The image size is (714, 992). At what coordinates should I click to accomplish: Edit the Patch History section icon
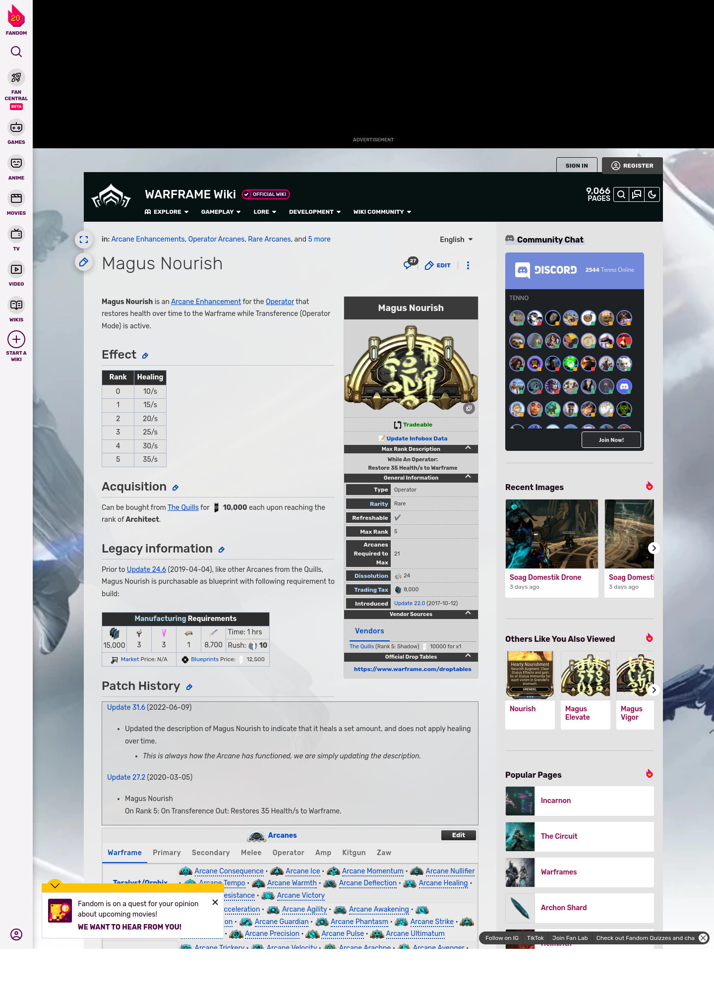[189, 687]
